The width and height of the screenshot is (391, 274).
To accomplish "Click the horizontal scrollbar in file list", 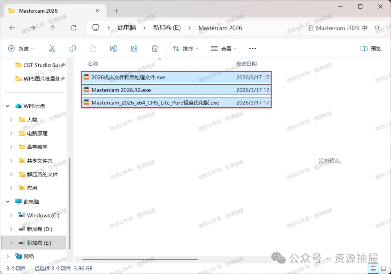I will 140,259.
